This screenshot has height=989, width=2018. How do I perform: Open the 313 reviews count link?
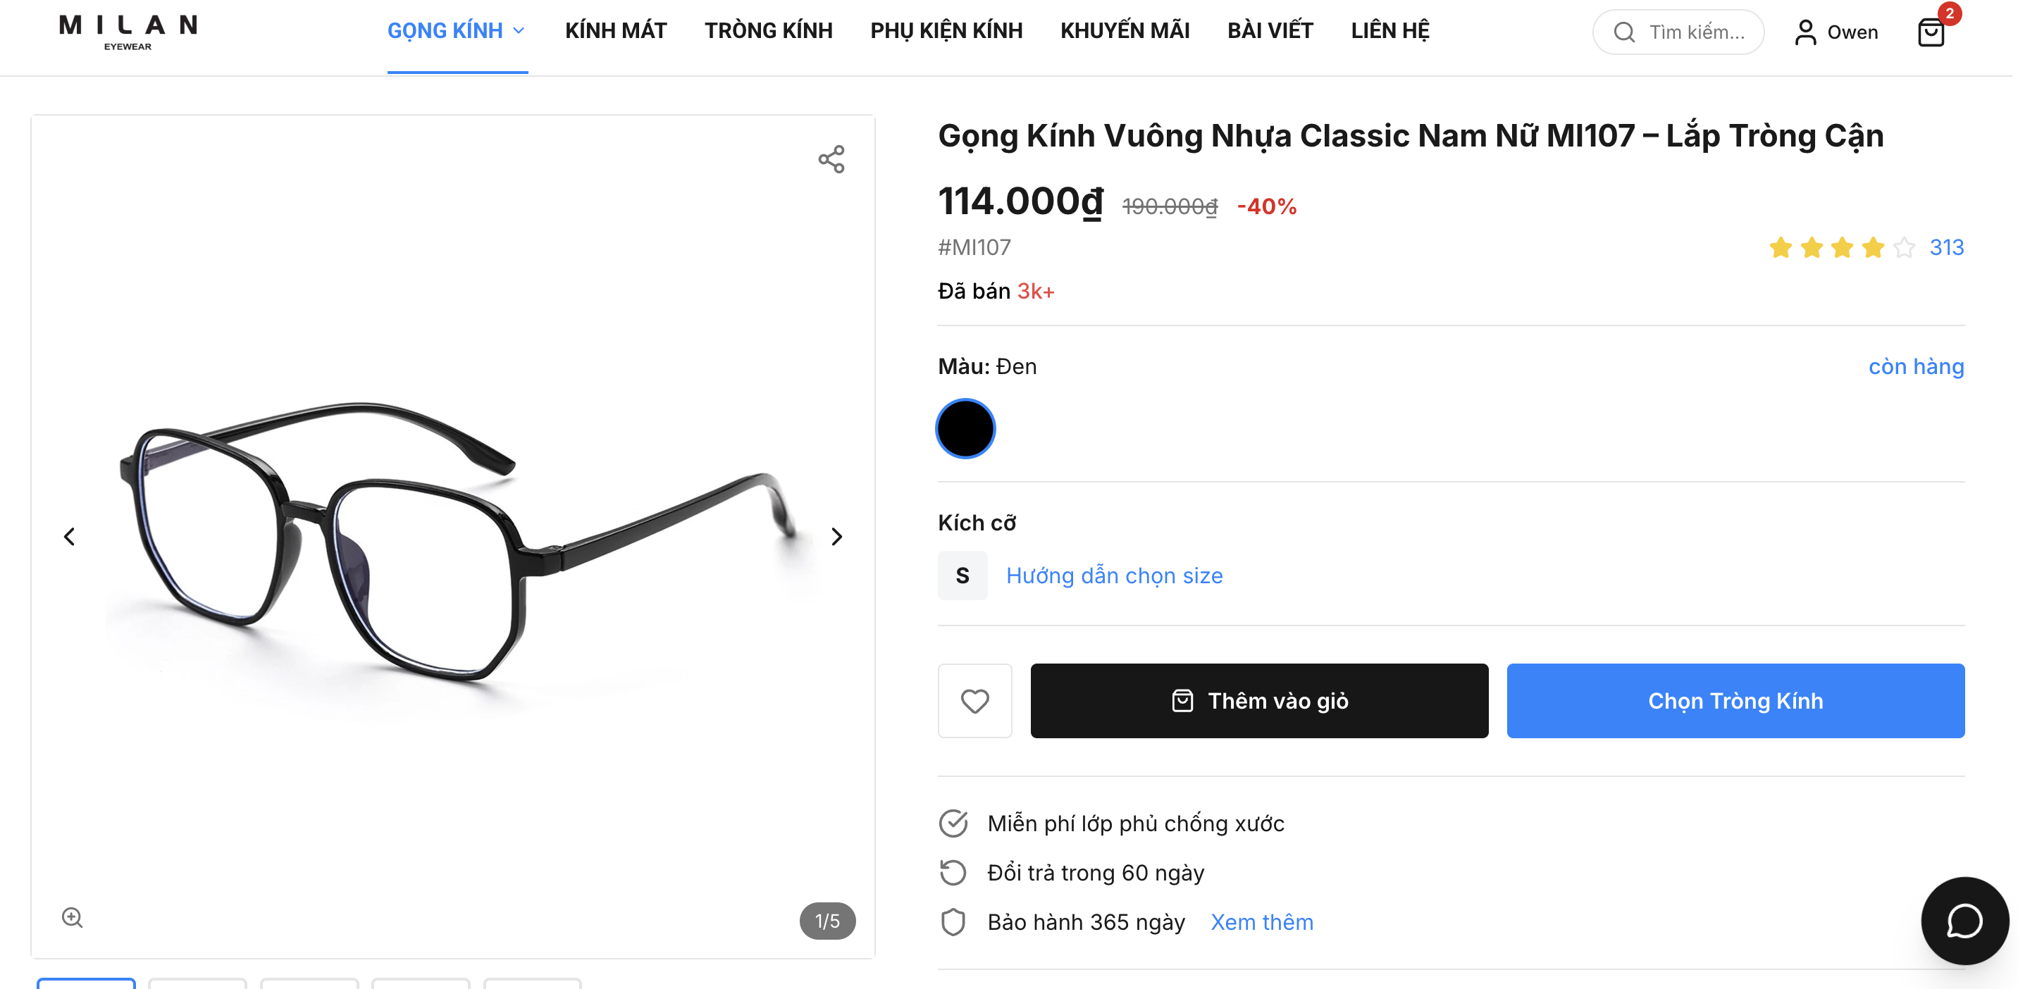point(1946,247)
